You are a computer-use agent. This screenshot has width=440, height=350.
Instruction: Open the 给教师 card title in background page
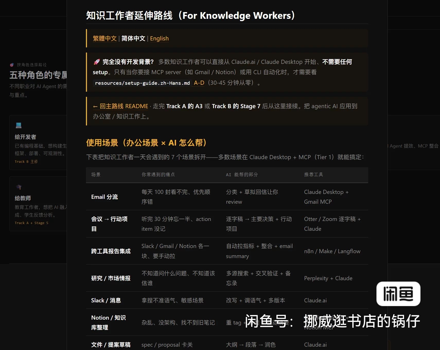(x=23, y=198)
